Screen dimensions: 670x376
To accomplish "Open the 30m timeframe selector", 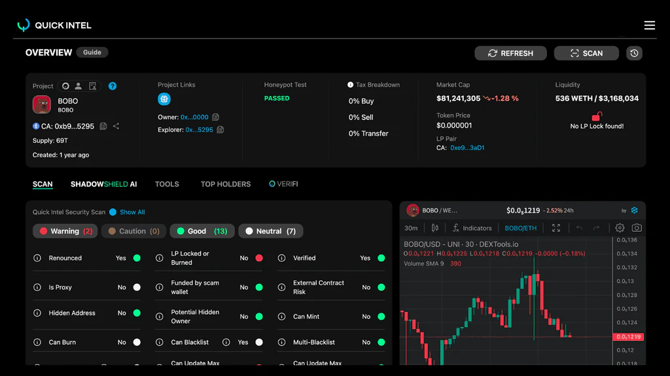I will click(411, 228).
